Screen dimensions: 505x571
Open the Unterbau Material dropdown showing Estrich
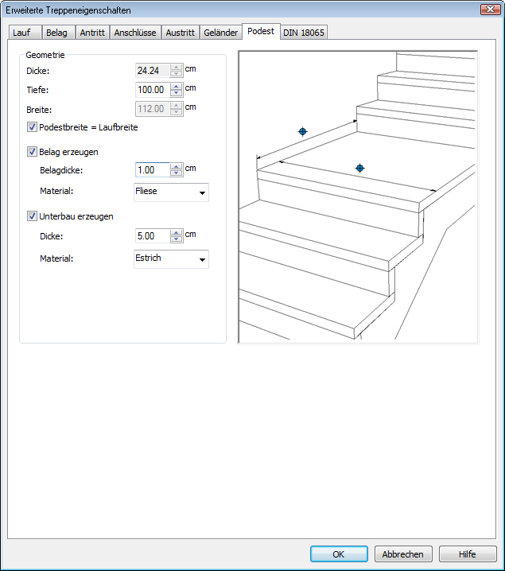[x=171, y=259]
